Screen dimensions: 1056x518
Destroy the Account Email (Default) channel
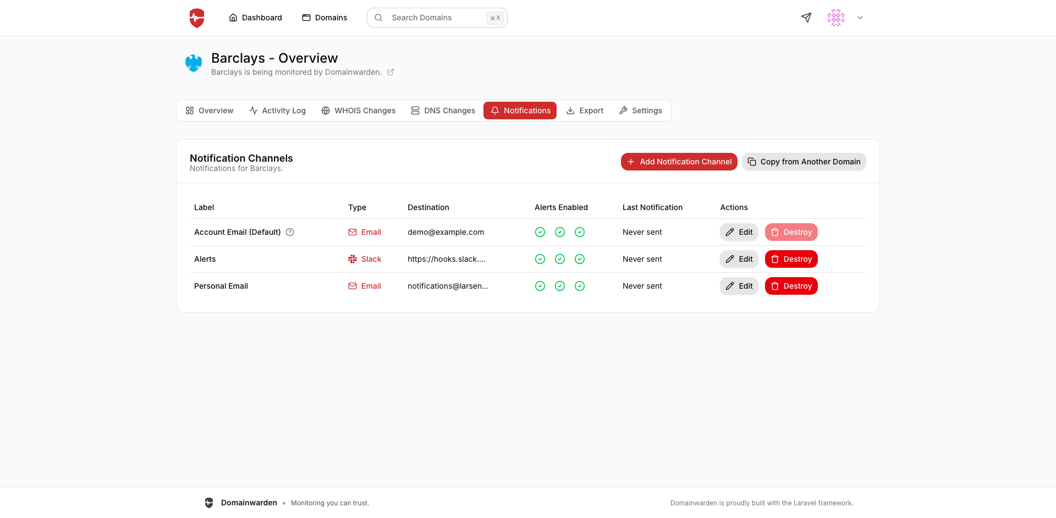point(791,232)
